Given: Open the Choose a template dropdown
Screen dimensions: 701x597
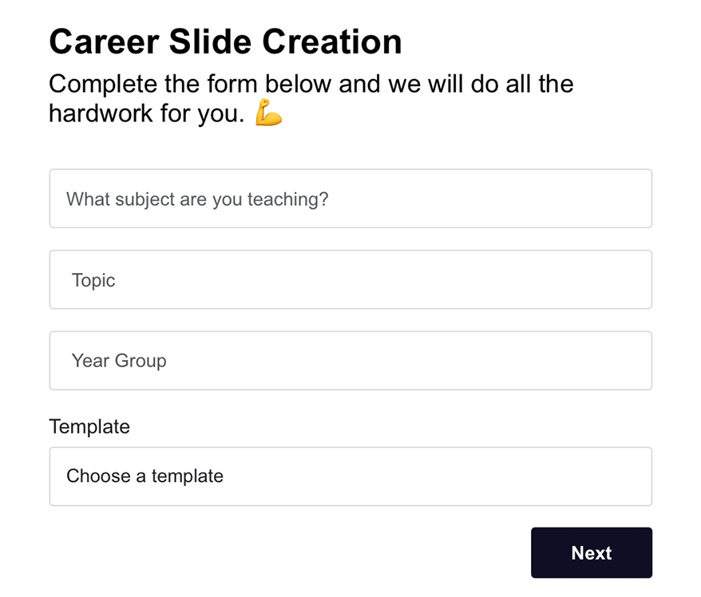Looking at the screenshot, I should (350, 476).
